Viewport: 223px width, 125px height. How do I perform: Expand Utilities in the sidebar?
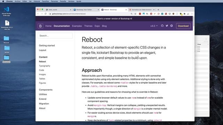[x=43, y=94]
